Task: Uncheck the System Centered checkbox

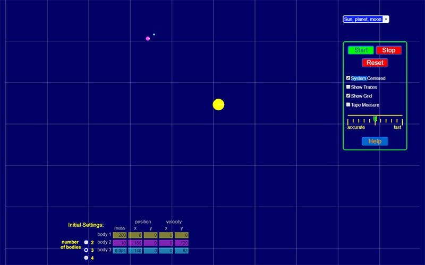Action: point(348,78)
